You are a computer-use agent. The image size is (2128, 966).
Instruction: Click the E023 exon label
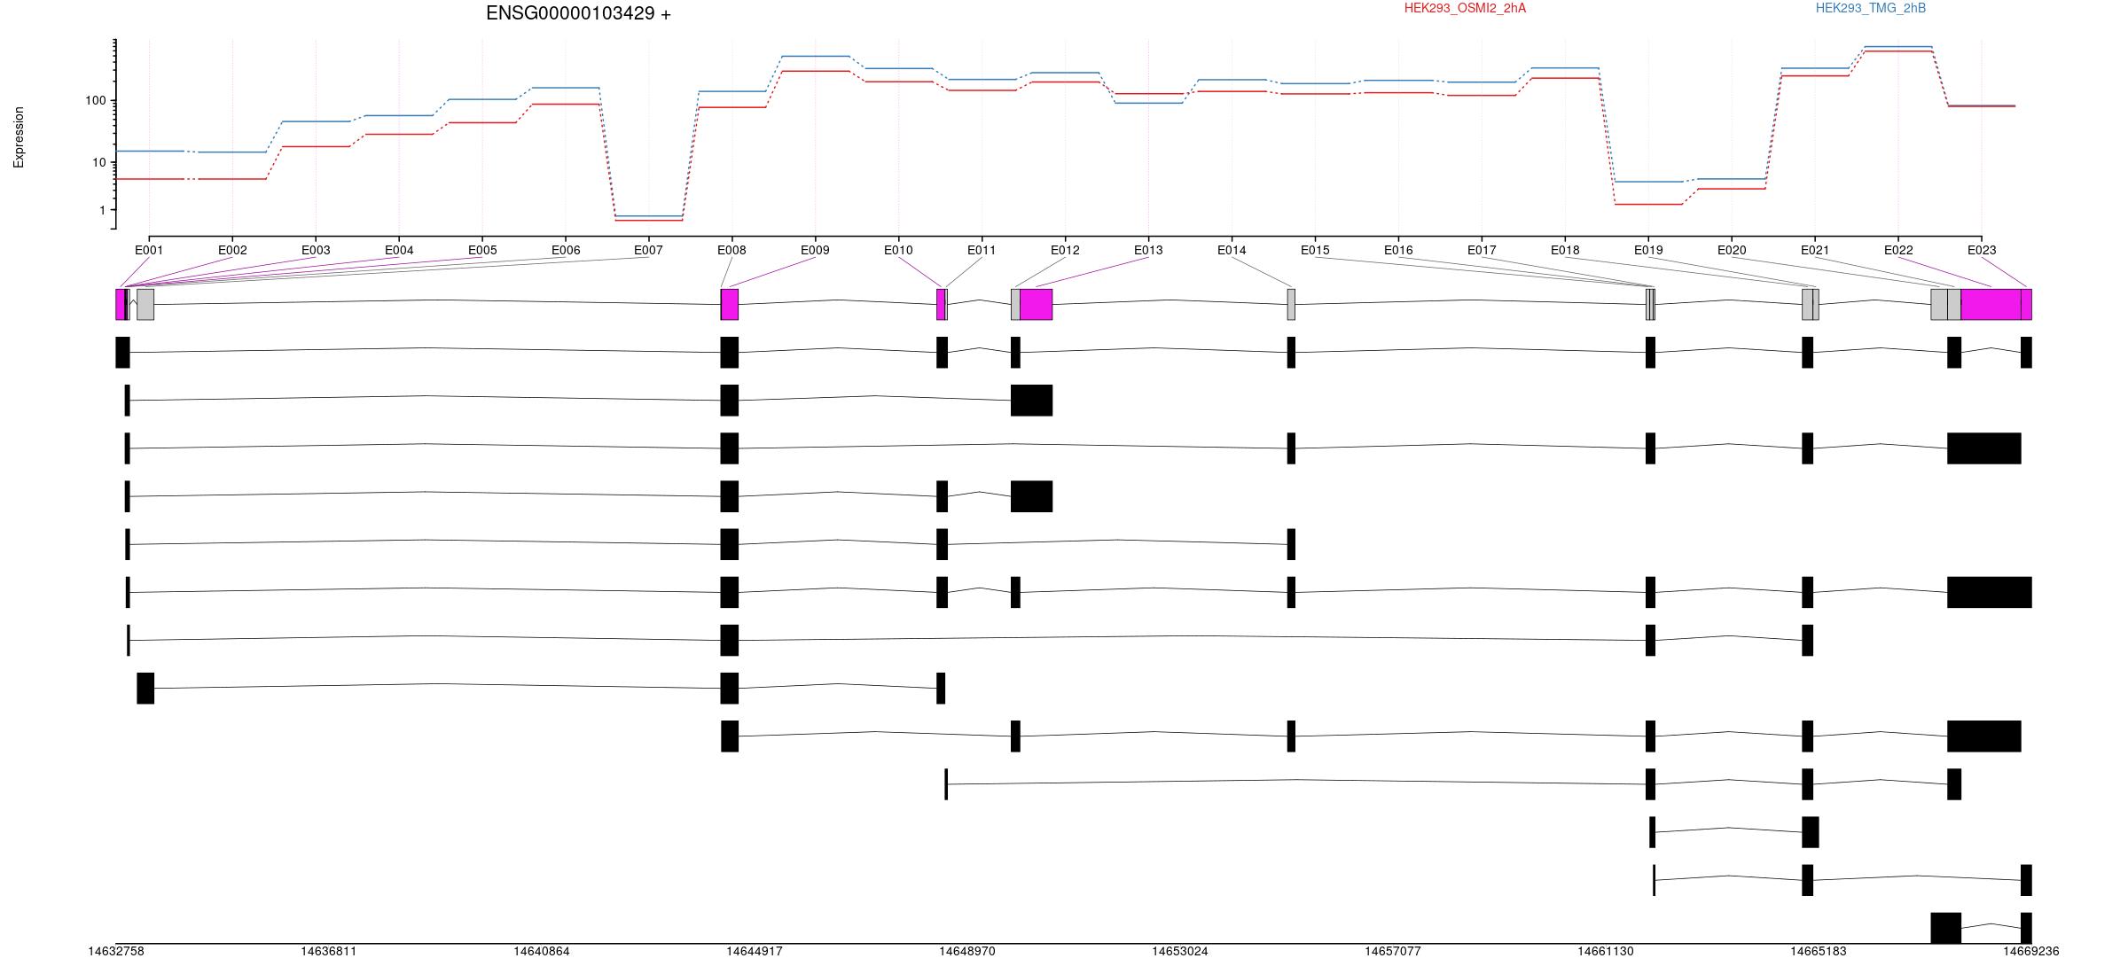coord(1982,250)
